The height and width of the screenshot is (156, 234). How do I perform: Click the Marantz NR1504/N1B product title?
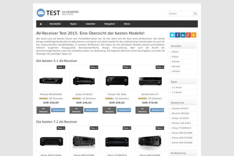tap(51, 94)
